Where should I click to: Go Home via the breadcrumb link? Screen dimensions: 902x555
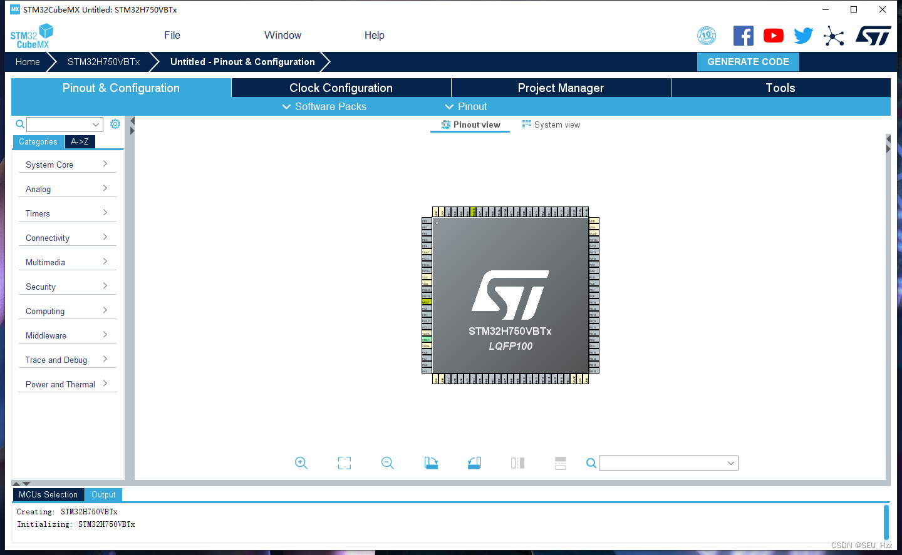(x=28, y=61)
